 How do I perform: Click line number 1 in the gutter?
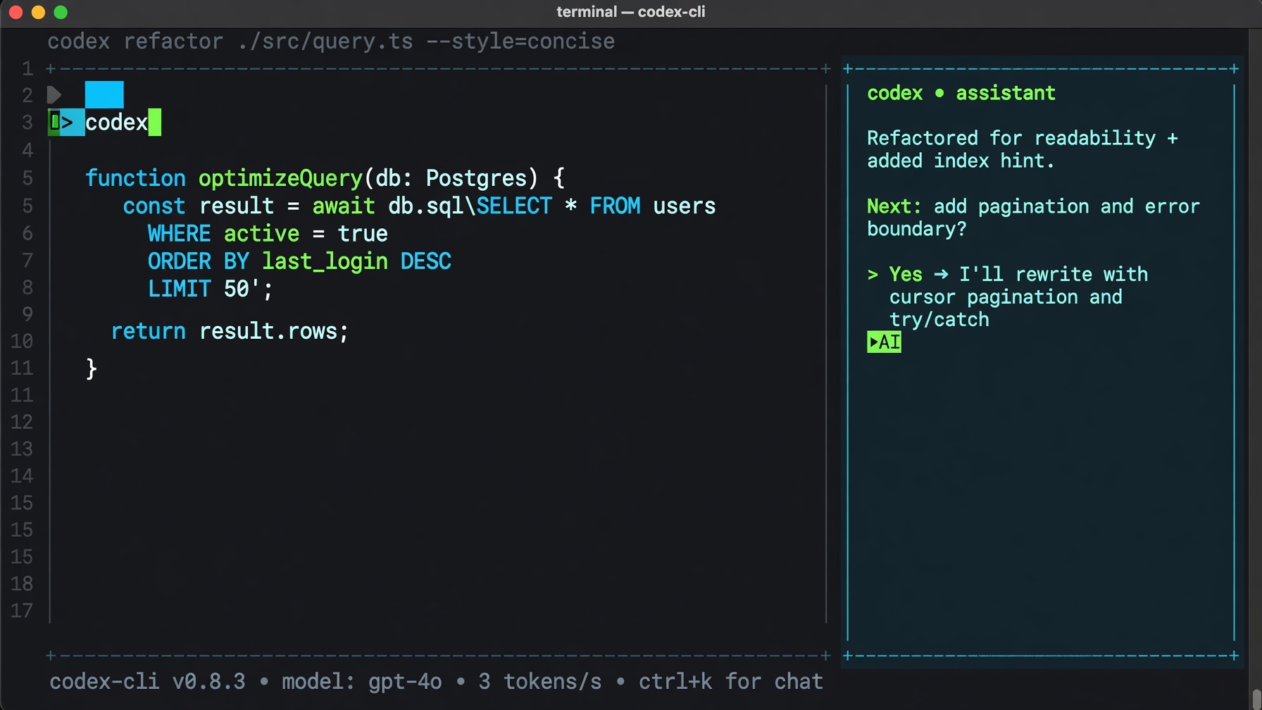point(27,69)
